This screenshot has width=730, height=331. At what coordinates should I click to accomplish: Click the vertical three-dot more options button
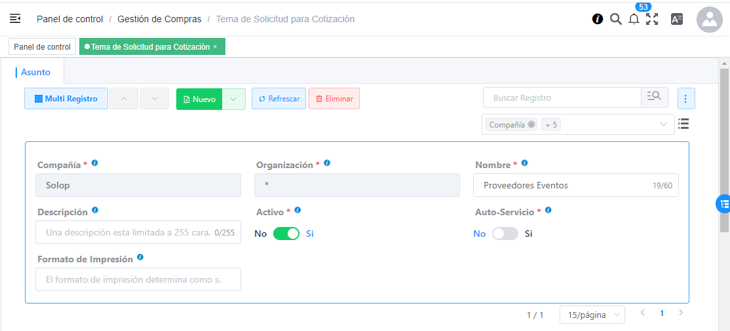click(686, 99)
